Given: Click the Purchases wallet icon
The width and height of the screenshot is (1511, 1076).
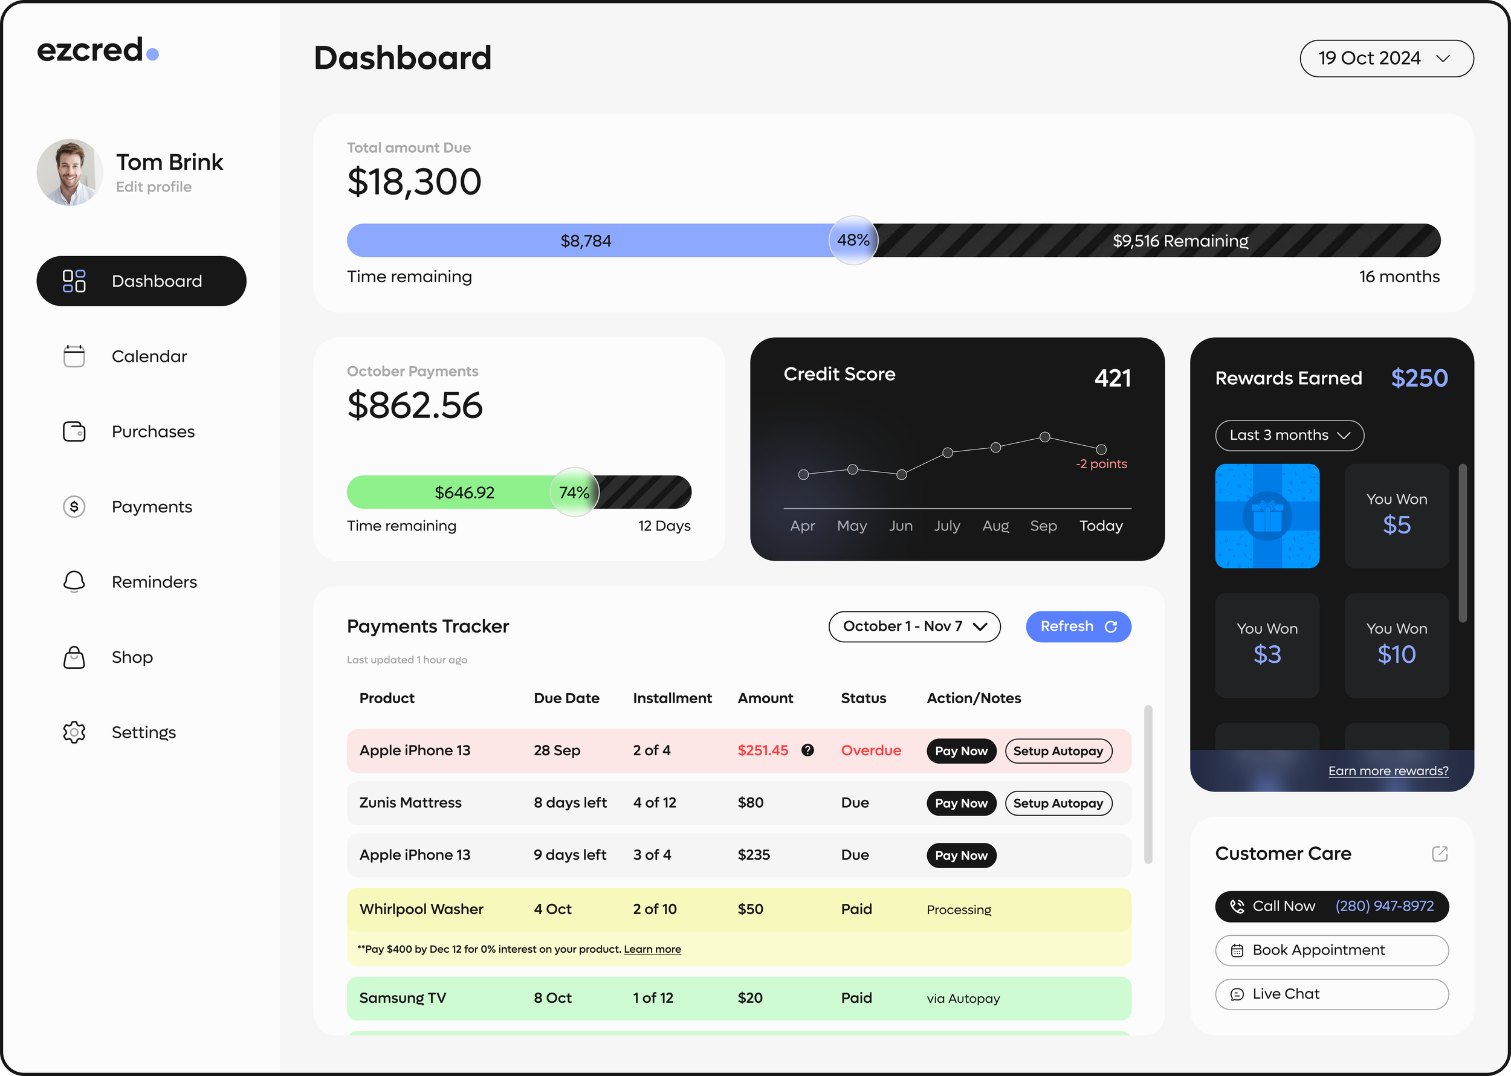Looking at the screenshot, I should coord(74,431).
